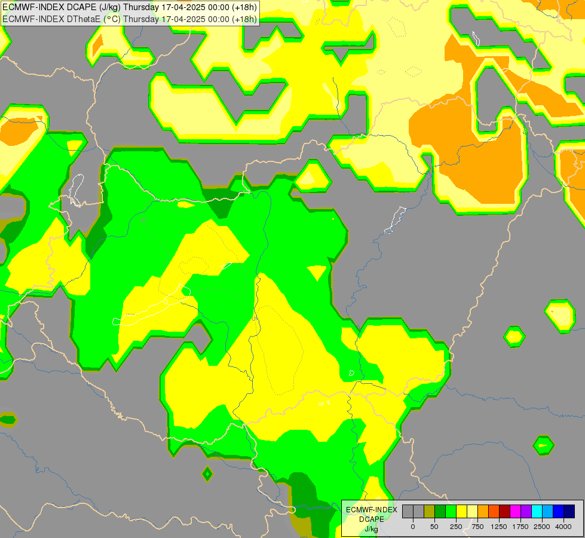Select the dark red legend swatch

505,511
